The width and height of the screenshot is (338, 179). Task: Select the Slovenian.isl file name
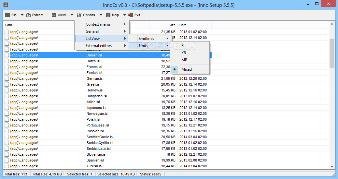click(96, 155)
